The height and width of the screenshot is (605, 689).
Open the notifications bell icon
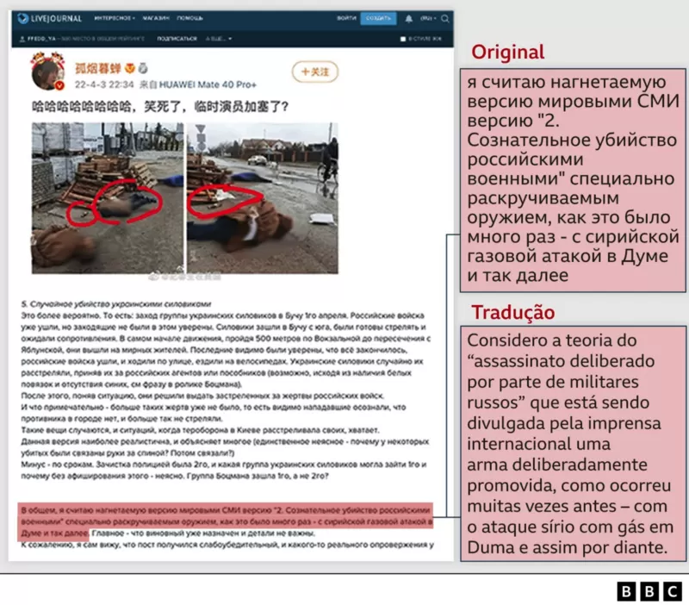(x=407, y=18)
